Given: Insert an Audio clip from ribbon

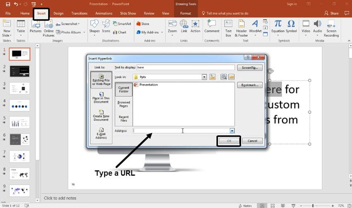Looking at the screenshot, I should (318, 28).
